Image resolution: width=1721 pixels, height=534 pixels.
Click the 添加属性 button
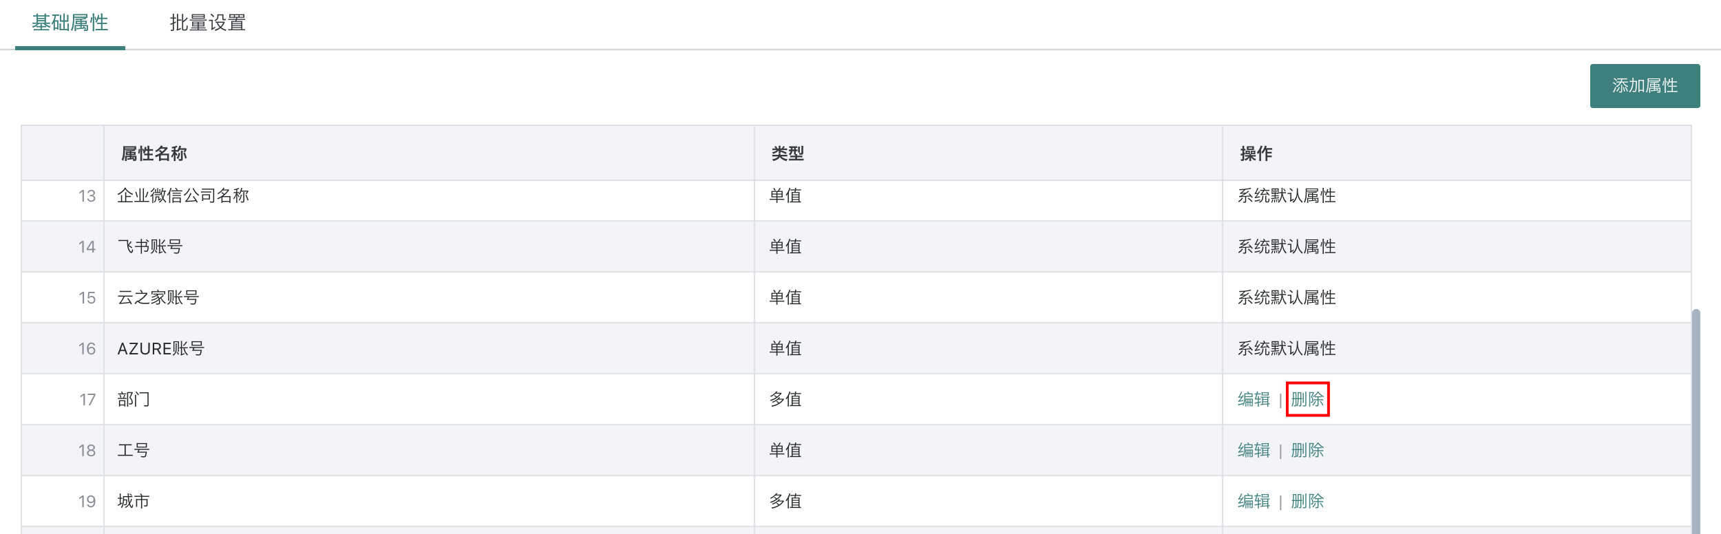click(x=1644, y=86)
